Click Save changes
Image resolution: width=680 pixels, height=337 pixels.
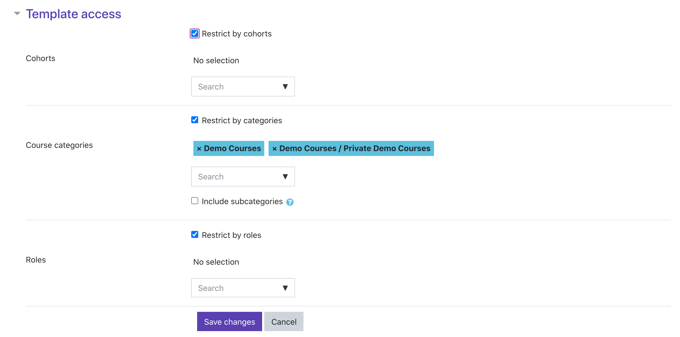tap(229, 321)
